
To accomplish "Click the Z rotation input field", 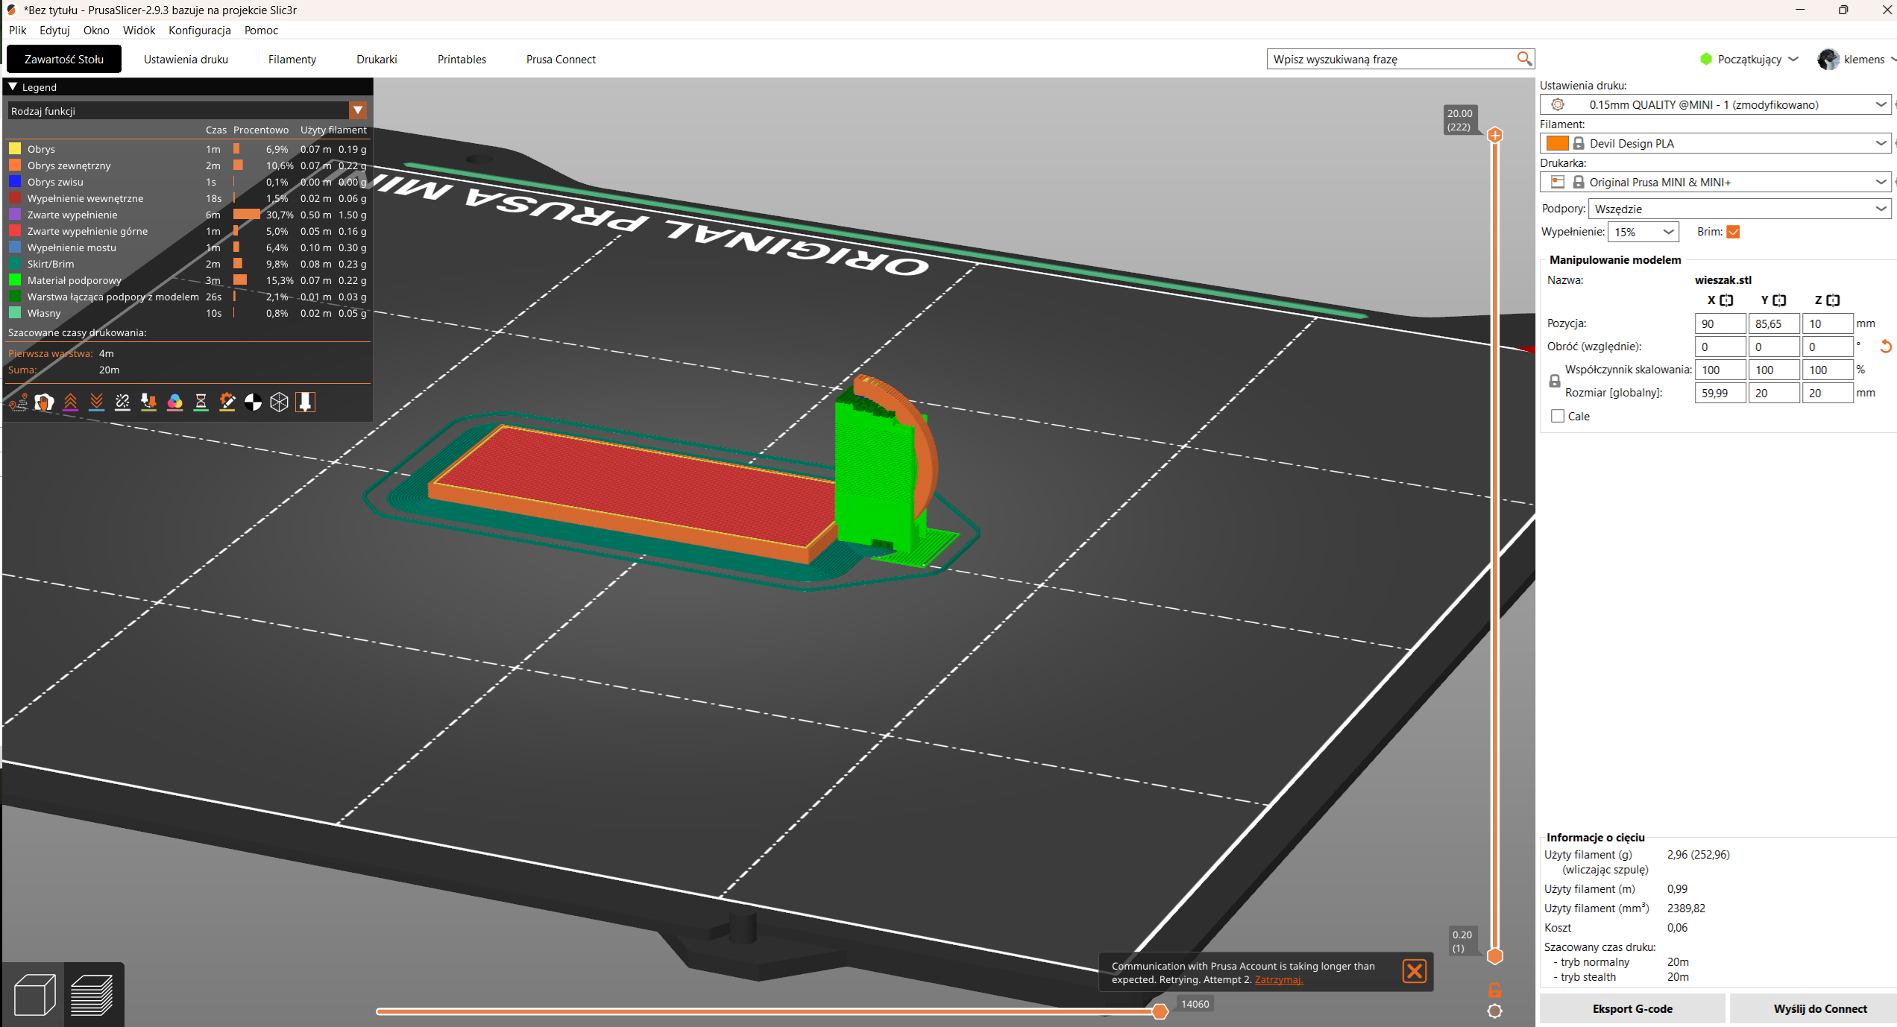I will (x=1827, y=347).
